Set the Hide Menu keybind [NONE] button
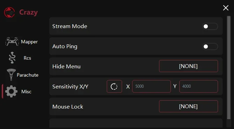 point(188,66)
